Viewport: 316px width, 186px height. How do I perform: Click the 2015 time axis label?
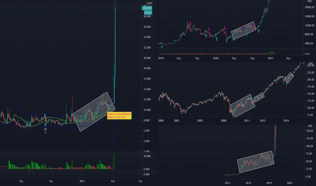point(248,183)
